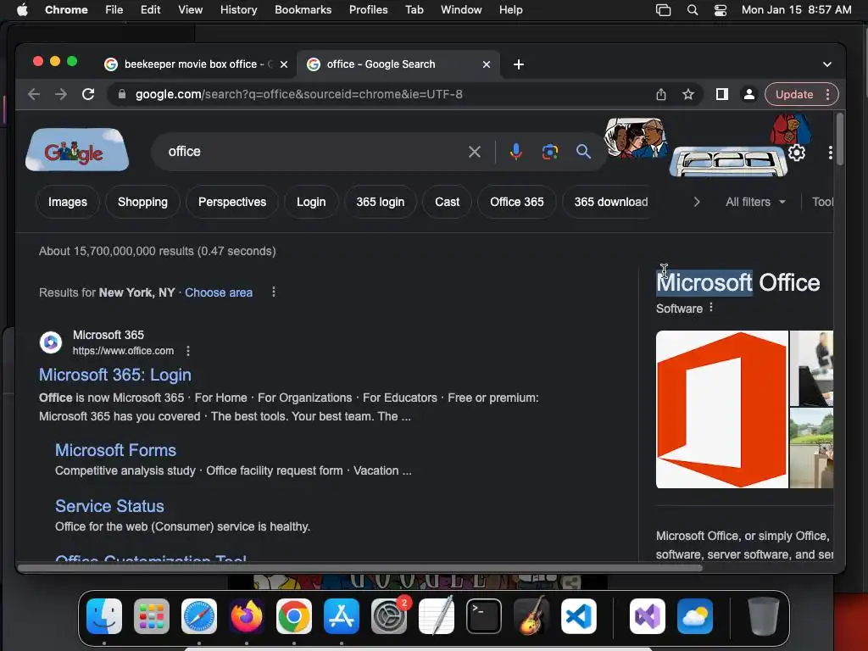Open App Store from the dock

click(x=342, y=616)
